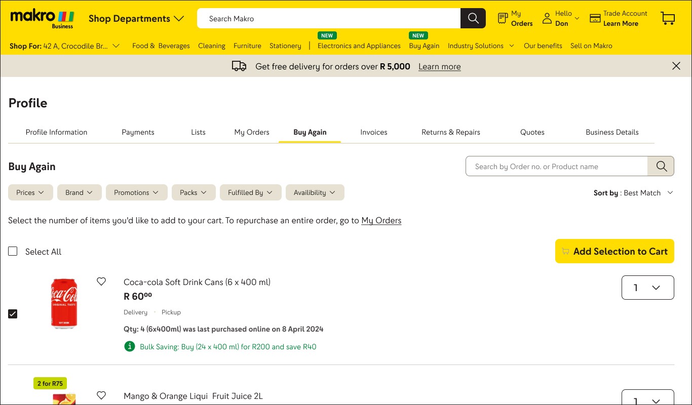Screen dimensions: 692x405
Task: Click the Add Selection to Cart button
Action: pos(614,251)
